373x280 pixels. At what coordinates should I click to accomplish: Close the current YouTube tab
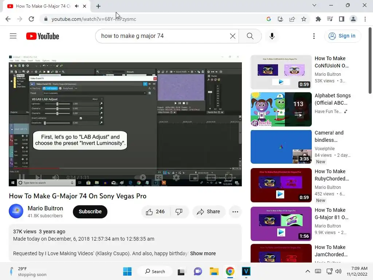pyautogui.click(x=85, y=6)
